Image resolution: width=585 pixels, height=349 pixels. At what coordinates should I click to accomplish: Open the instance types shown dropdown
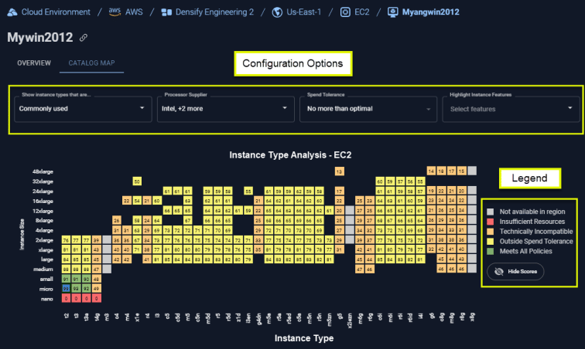click(x=83, y=109)
